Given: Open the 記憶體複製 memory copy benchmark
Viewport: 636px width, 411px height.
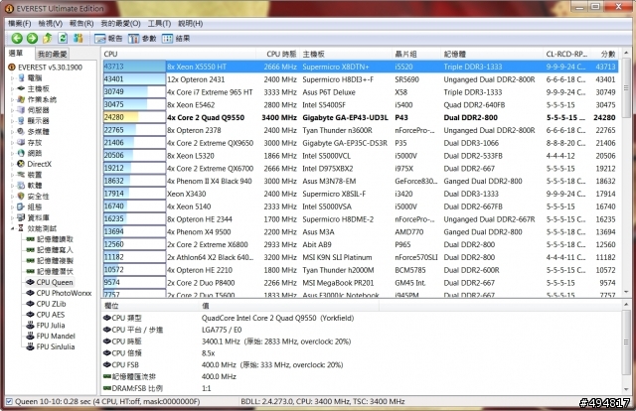Looking at the screenshot, I should tap(50, 261).
